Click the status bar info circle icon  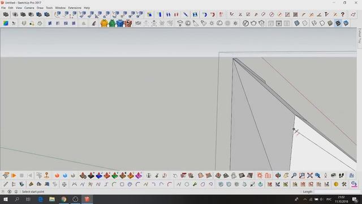click(x=10, y=192)
